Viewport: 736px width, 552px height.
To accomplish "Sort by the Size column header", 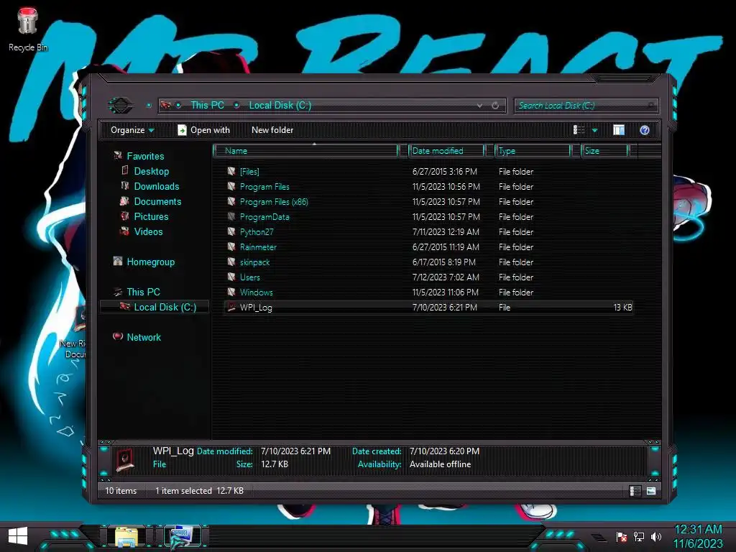I will point(604,151).
